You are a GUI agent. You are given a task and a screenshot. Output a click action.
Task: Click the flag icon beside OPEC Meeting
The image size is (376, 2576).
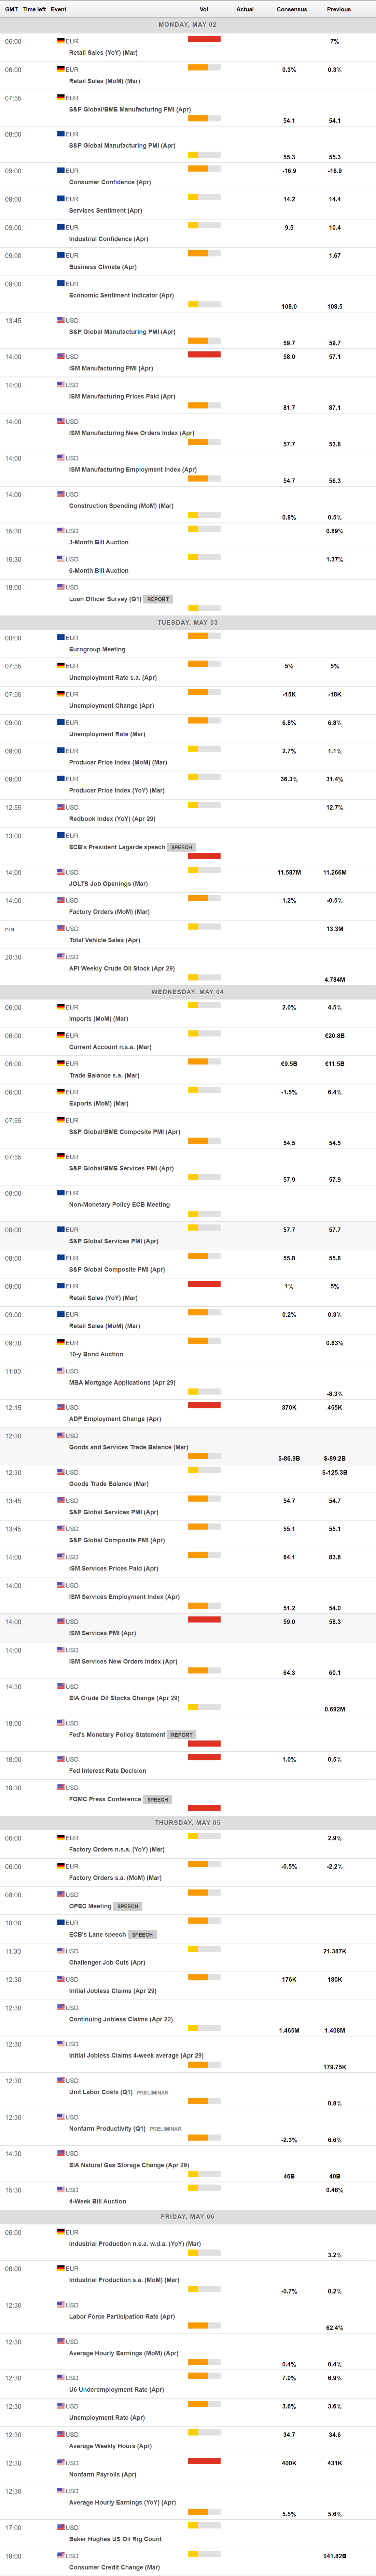(61, 1894)
